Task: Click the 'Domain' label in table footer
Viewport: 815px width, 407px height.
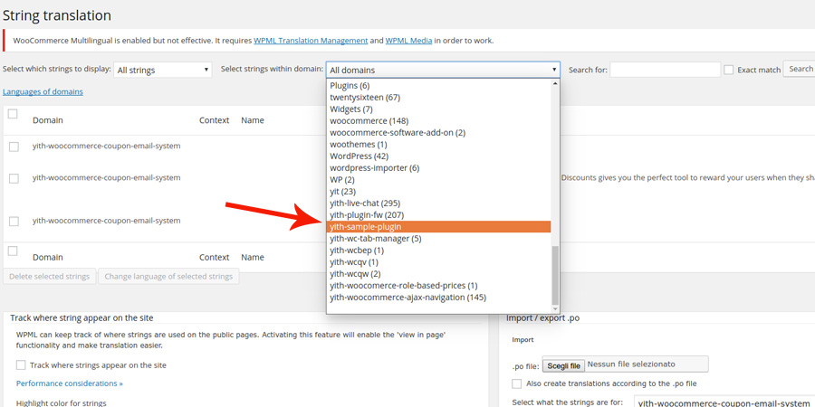Action: coord(48,258)
